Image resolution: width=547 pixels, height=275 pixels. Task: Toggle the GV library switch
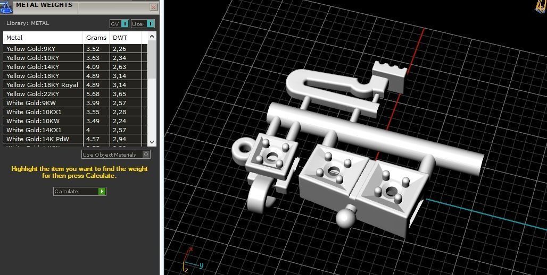(119, 24)
